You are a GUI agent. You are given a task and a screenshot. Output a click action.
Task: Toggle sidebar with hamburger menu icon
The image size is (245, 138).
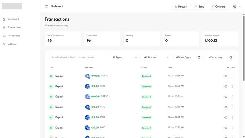click(46, 6)
